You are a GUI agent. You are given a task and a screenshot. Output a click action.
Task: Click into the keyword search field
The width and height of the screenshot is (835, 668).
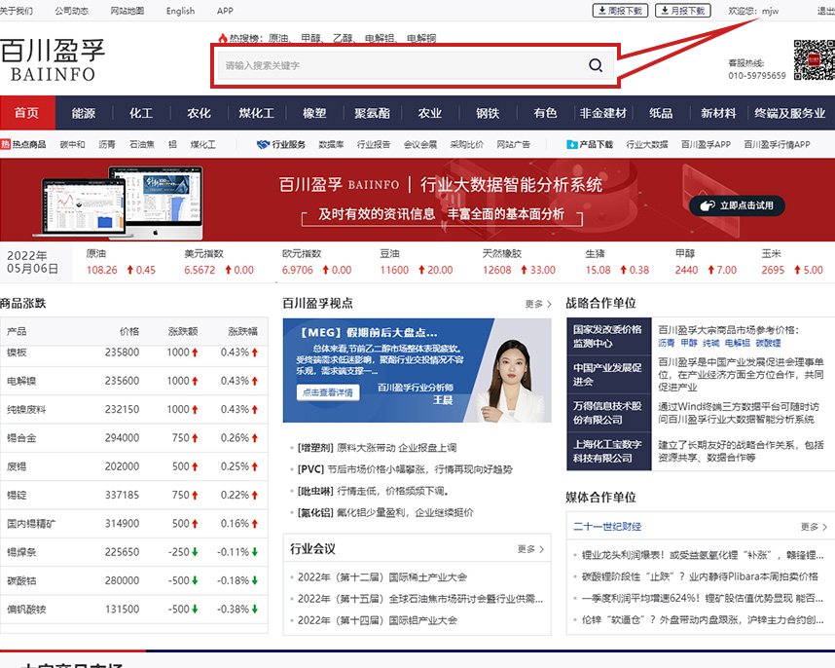click(x=399, y=66)
